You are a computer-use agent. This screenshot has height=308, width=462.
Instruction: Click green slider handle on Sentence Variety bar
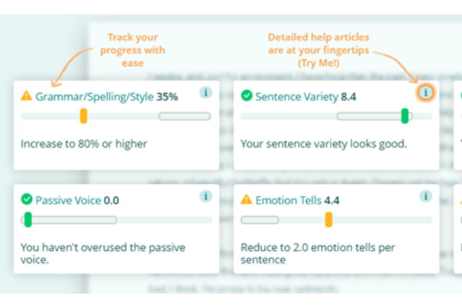pyautogui.click(x=405, y=115)
